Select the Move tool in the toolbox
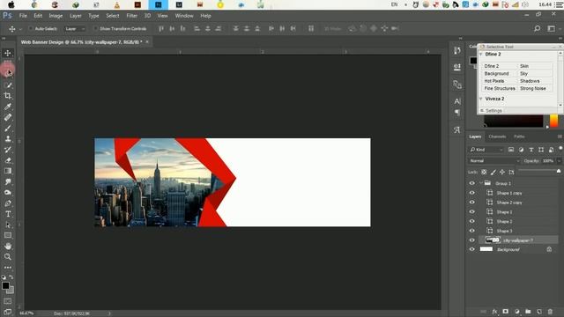564x317 pixels. pos(8,53)
